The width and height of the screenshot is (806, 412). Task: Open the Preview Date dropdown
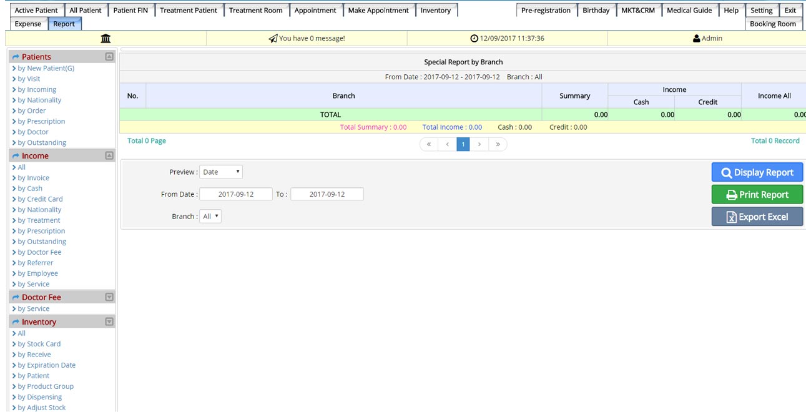tap(221, 172)
